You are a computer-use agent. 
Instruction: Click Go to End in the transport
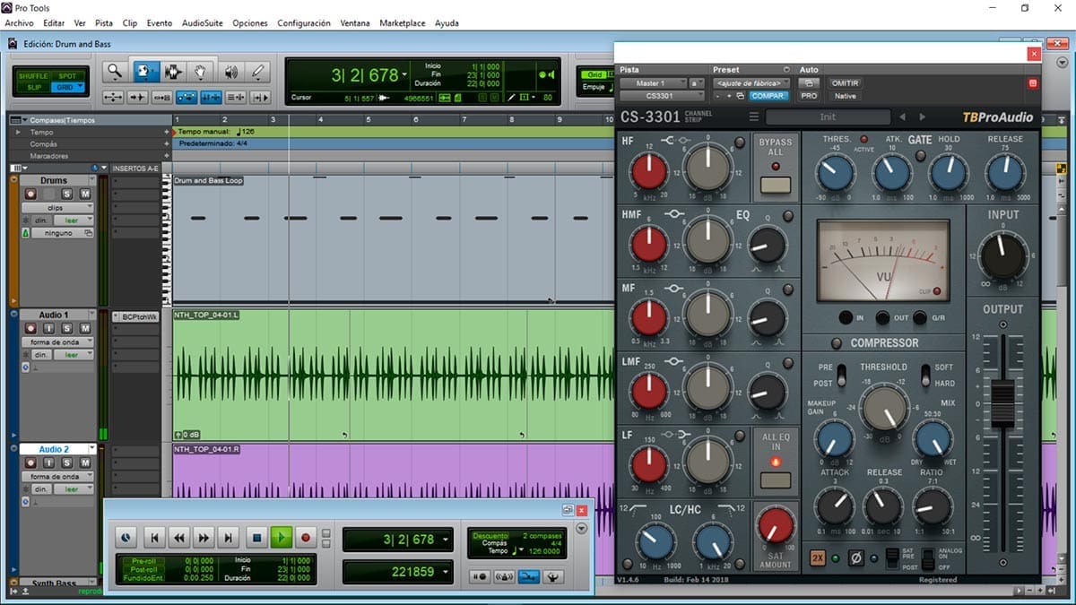tap(230, 538)
